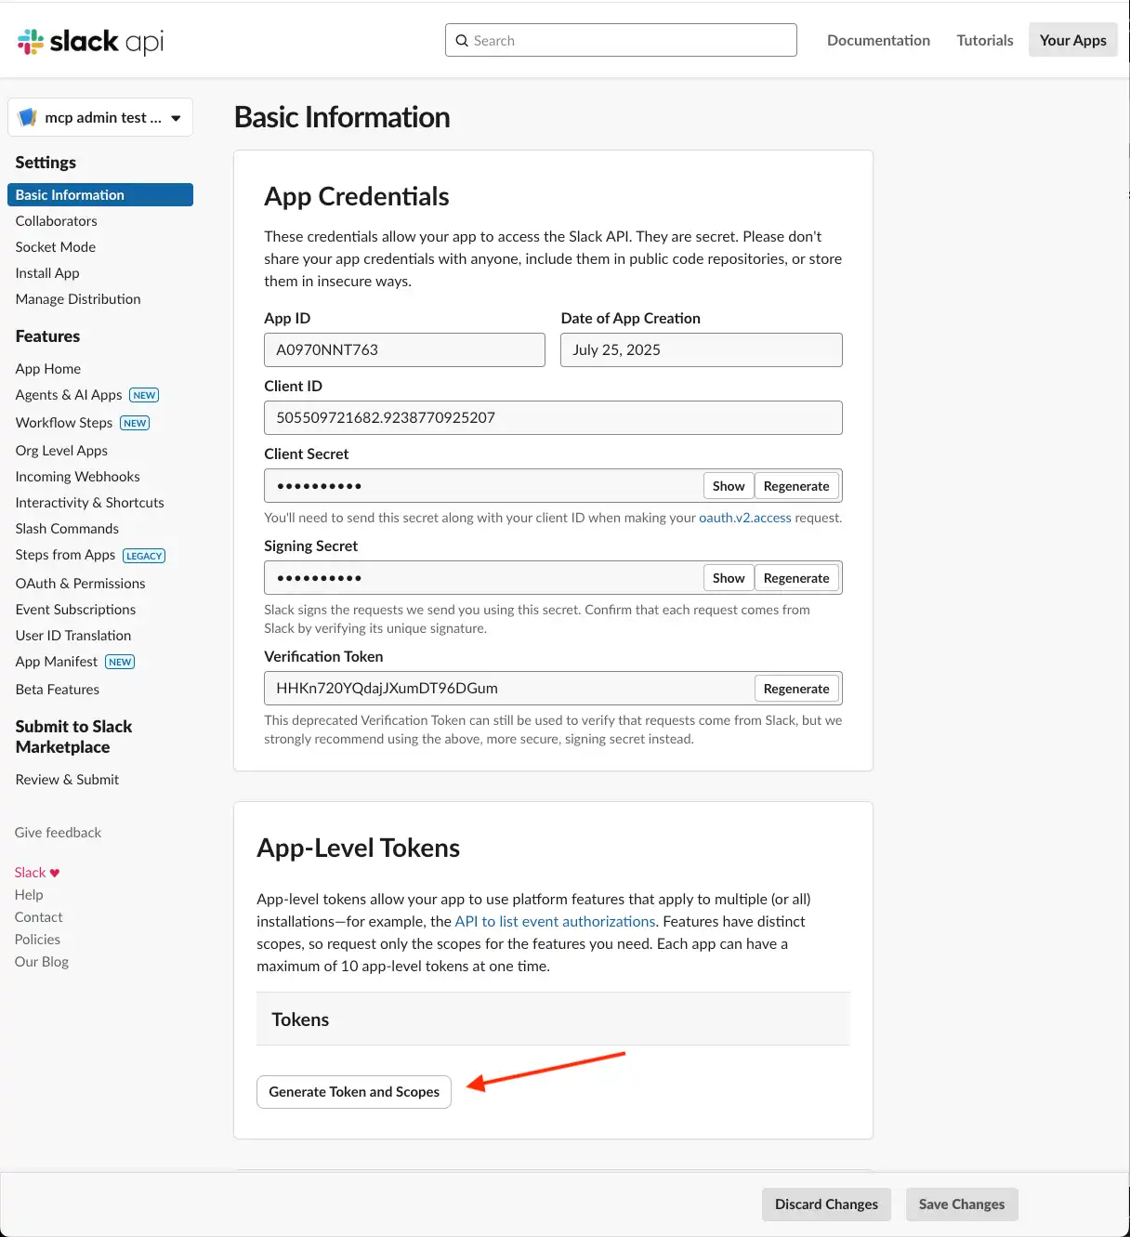1130x1237 pixels.
Task: Discard Changes in the footer bar
Action: pos(826,1204)
